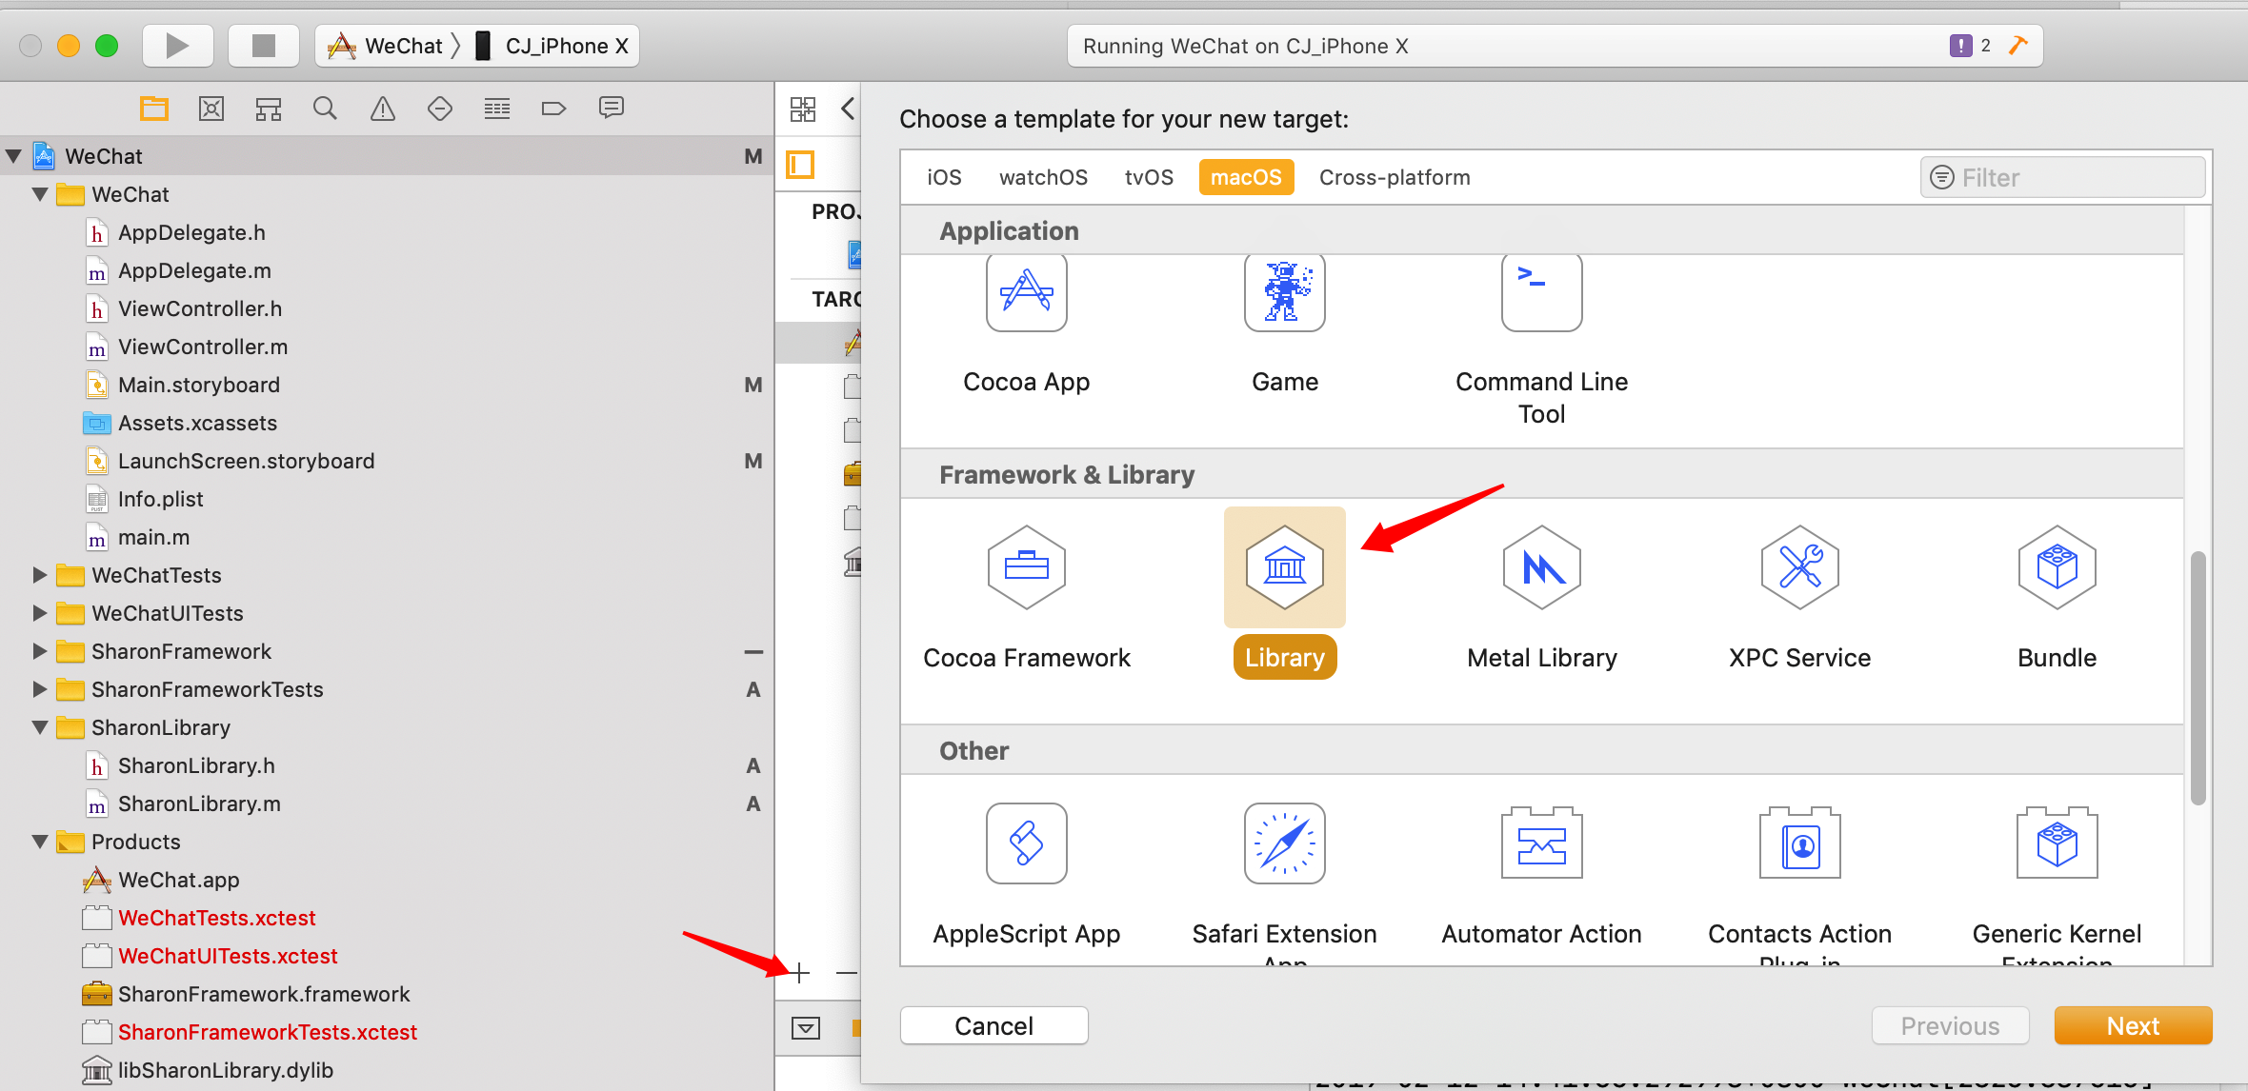Toggle the debug area disclosure button
This screenshot has height=1091, width=2248.
coord(806,1027)
